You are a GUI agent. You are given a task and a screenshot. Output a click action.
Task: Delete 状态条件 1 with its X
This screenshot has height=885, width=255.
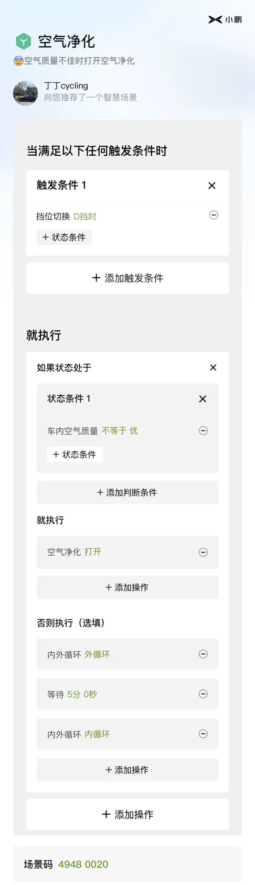point(203,399)
